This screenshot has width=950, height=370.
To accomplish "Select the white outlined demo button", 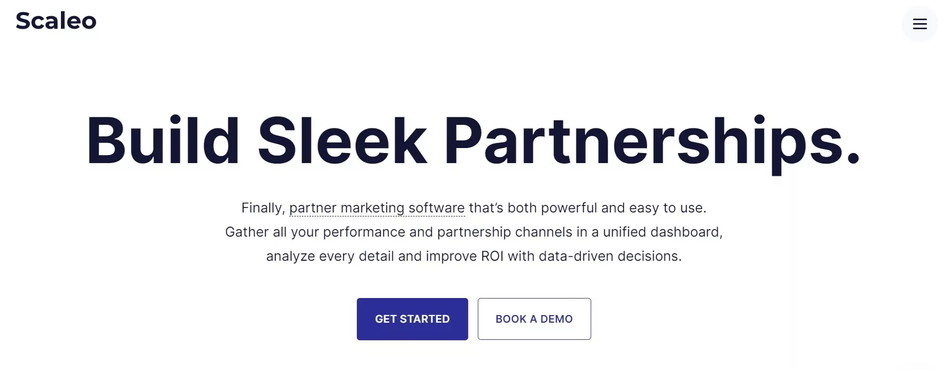I will pos(534,319).
